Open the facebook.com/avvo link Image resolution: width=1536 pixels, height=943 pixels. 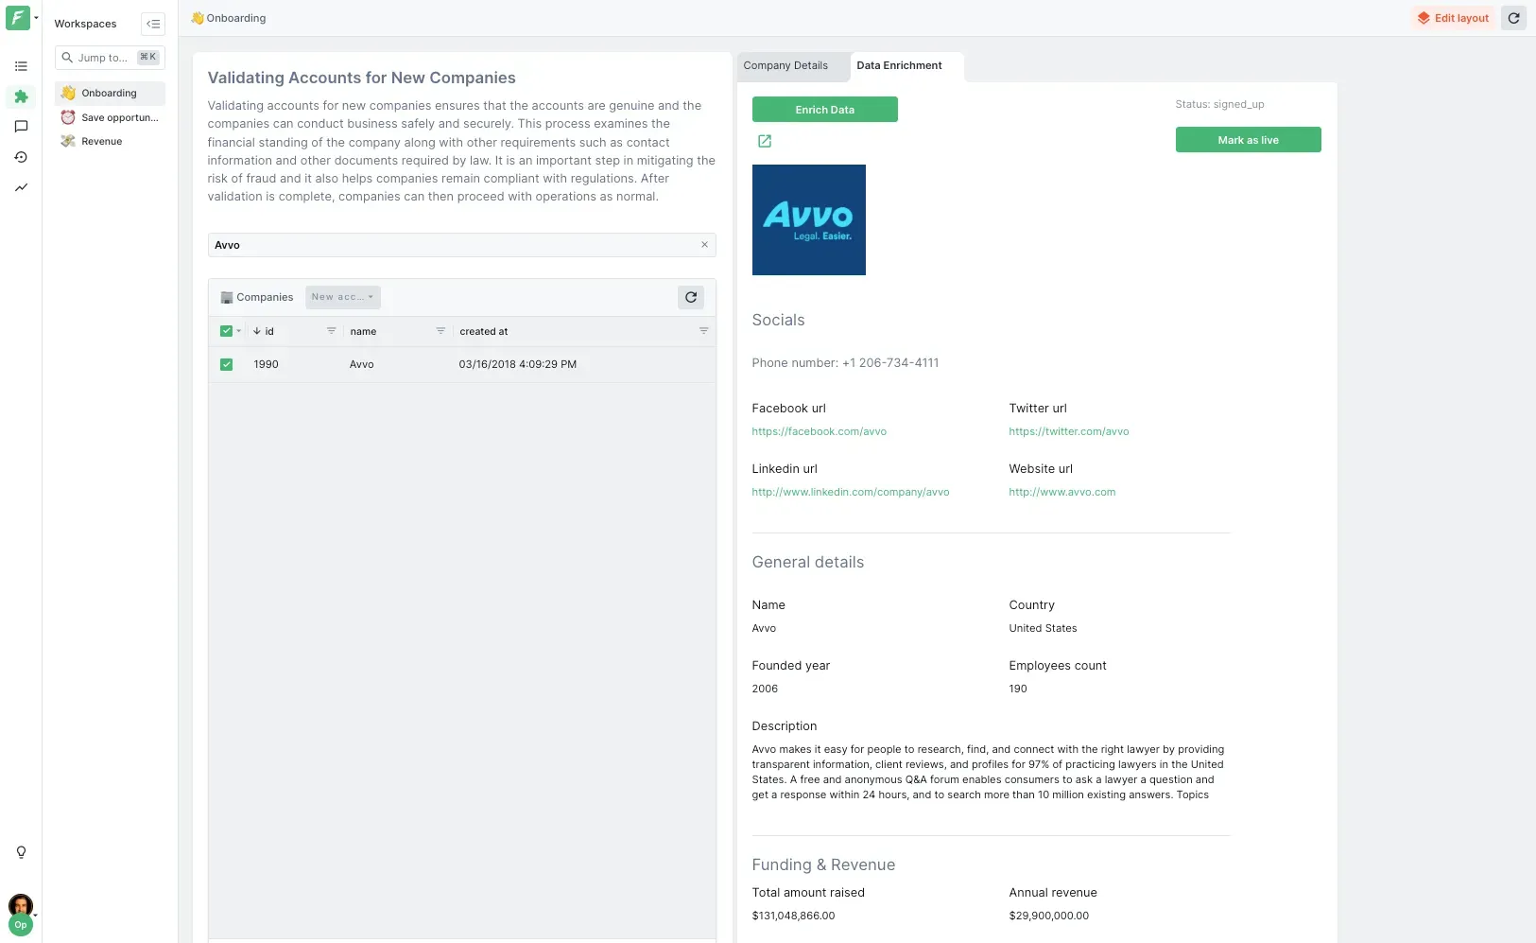[819, 431]
